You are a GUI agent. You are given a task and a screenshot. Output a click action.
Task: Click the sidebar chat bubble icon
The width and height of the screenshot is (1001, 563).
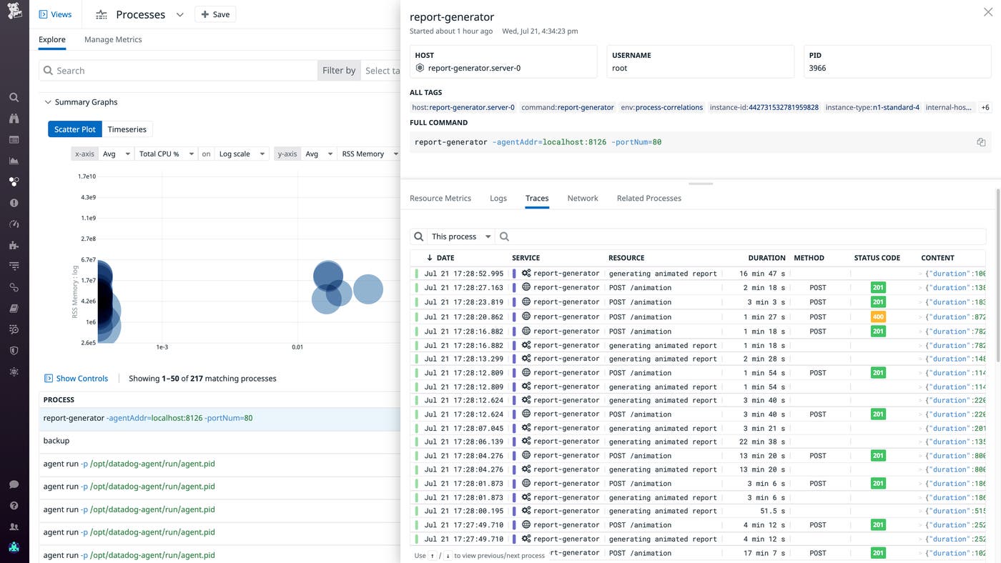coord(14,484)
